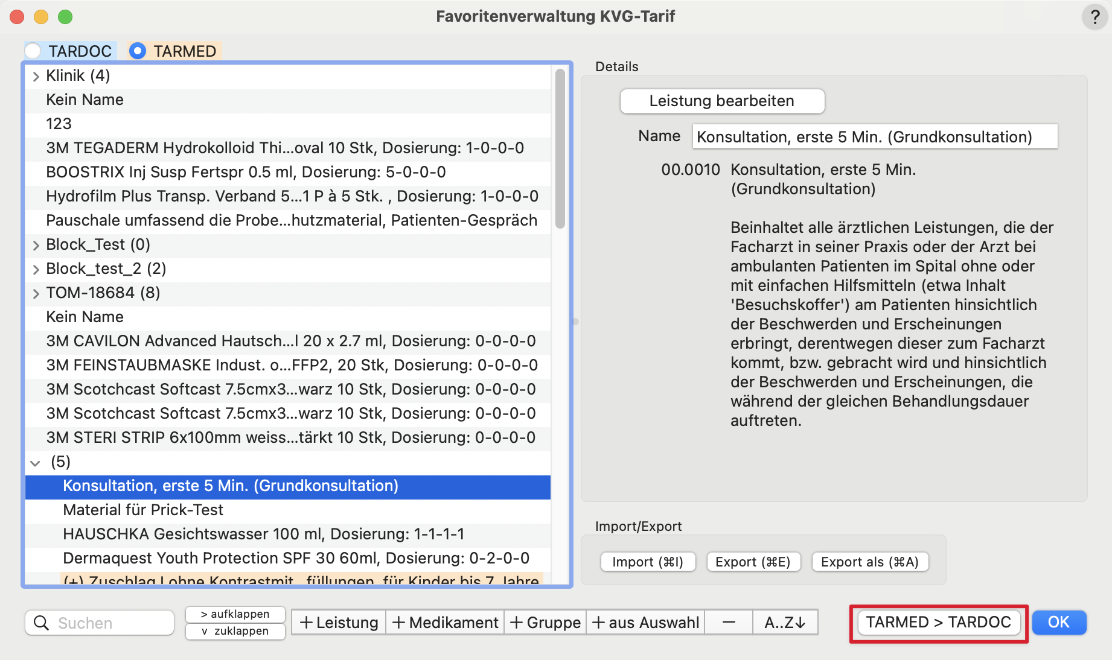1112x660 pixels.
Task: Expand the Klinik (4) group
Action: click(x=36, y=76)
